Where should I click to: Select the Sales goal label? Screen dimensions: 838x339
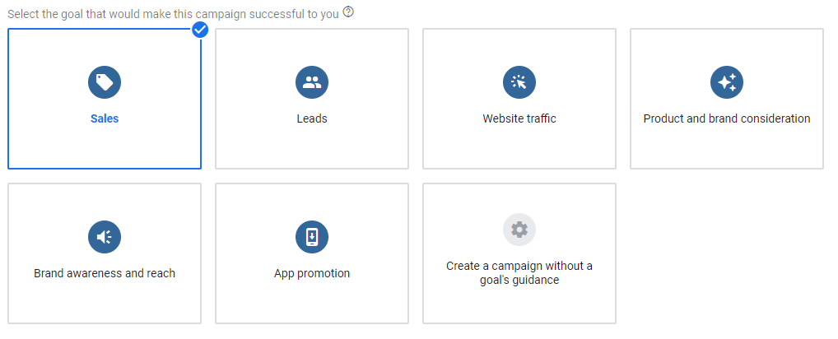(x=105, y=118)
